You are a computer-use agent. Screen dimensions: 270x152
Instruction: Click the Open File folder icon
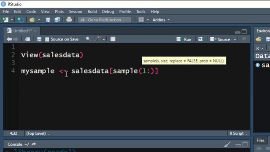click(32, 20)
